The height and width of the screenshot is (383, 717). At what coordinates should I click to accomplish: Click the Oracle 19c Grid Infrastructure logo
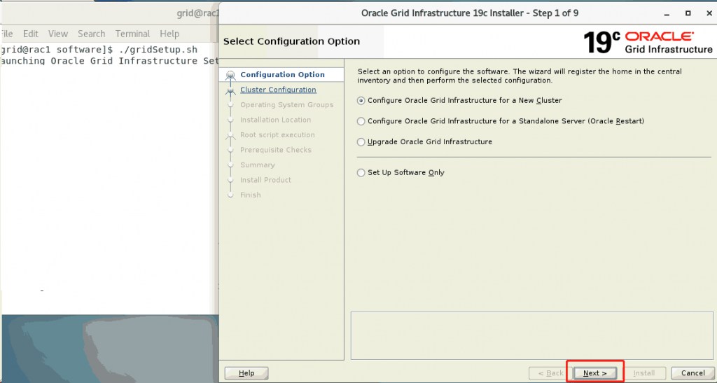[x=648, y=43]
